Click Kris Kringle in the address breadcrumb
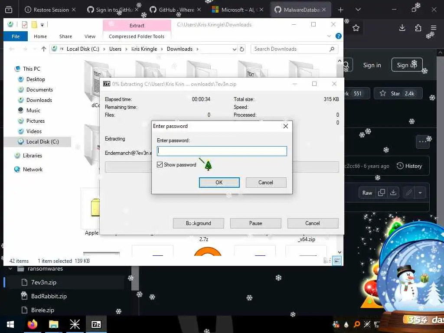Image resolution: width=444 pixels, height=333 pixels. click(144, 49)
